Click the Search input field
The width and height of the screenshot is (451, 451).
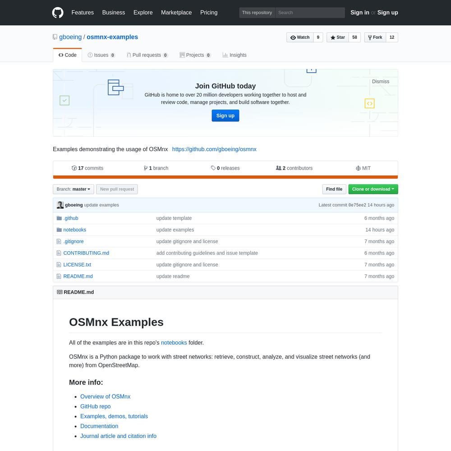point(310,13)
